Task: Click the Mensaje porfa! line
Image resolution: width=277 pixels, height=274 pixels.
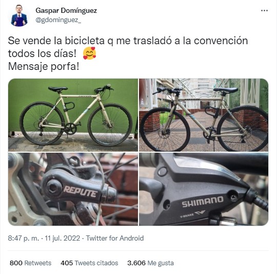Action: click(x=44, y=66)
